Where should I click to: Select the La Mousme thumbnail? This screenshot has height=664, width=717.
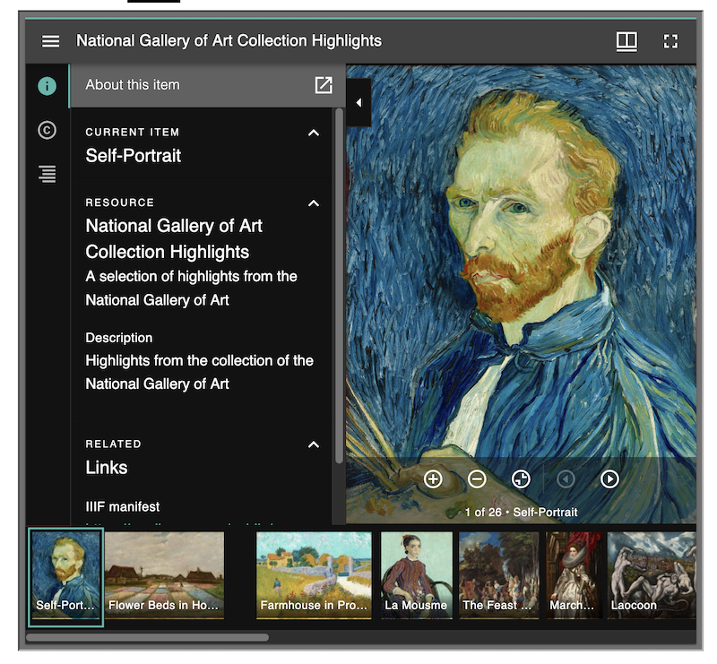(416, 573)
